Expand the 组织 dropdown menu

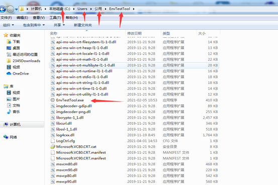click(x=9, y=25)
